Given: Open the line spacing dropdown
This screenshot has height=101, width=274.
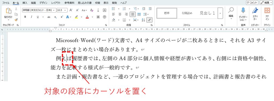Looking at the screenshot, I should pos(146,14).
